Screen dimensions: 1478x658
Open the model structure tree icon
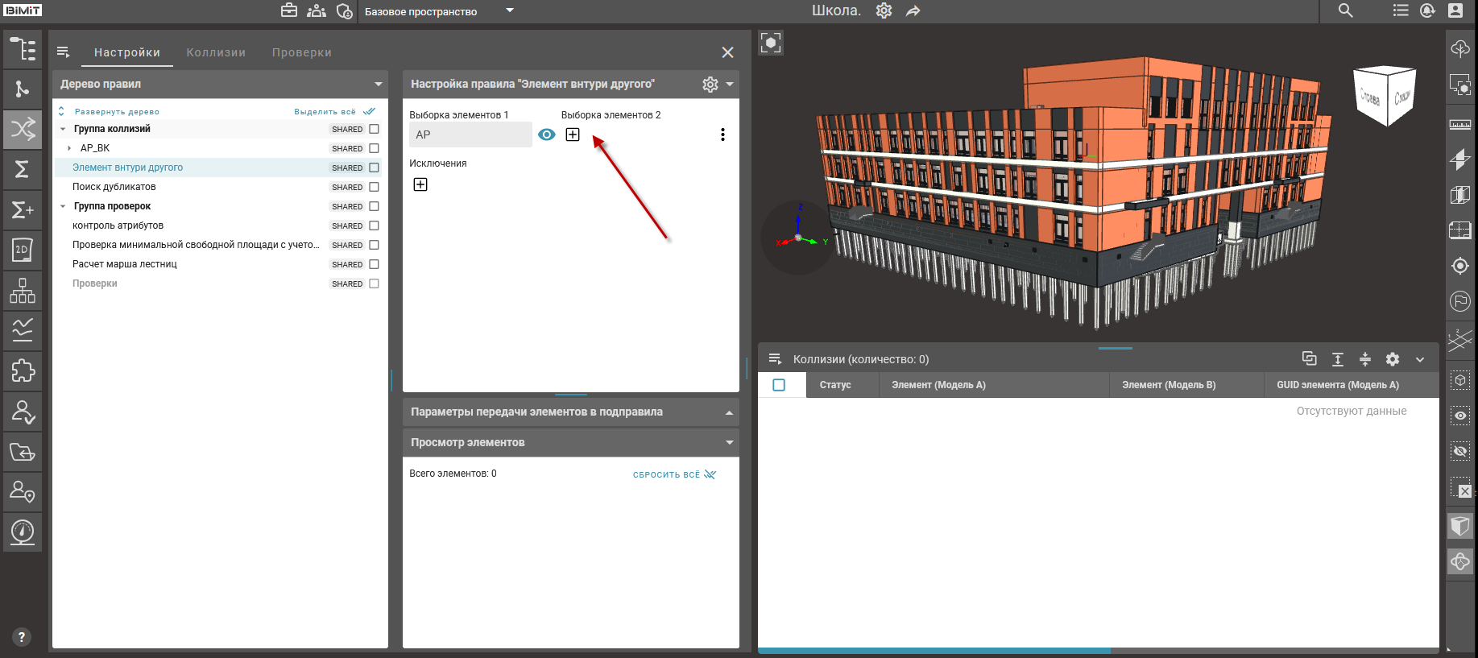click(x=23, y=49)
